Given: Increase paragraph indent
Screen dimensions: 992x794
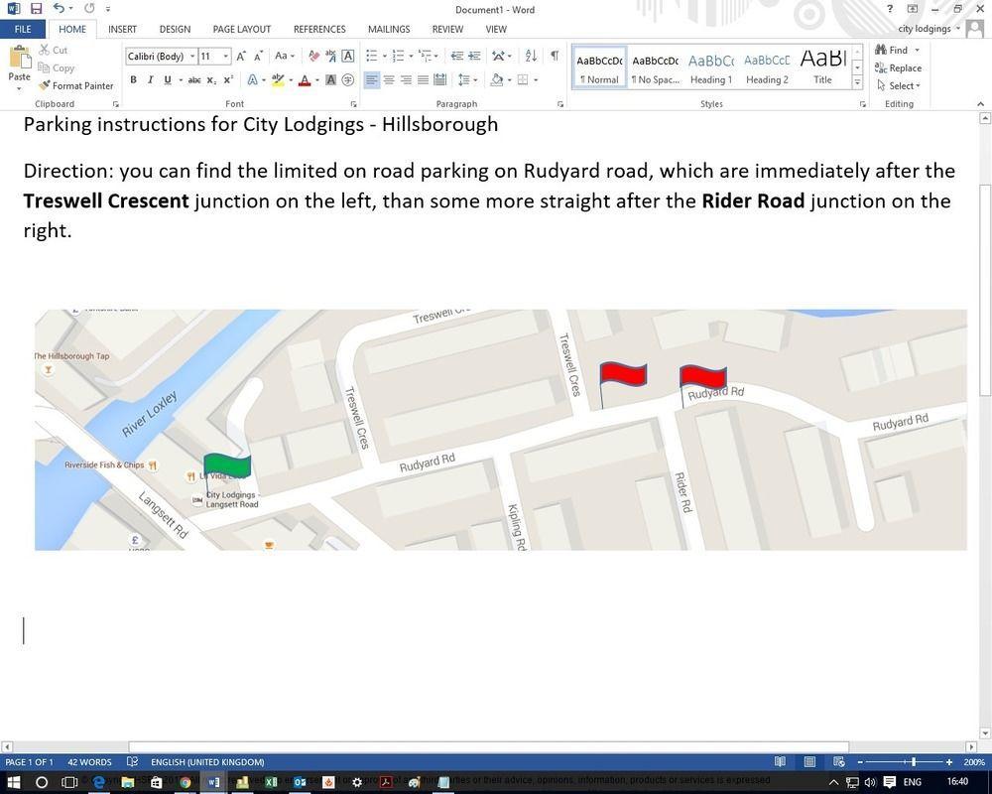Looking at the screenshot, I should pos(474,57).
